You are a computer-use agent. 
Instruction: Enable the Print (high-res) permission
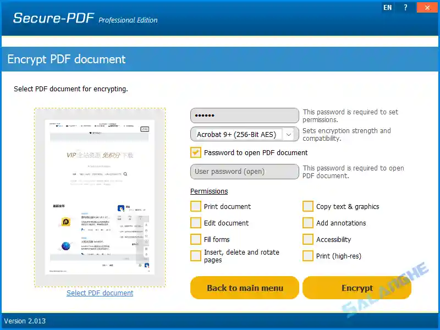308,256
